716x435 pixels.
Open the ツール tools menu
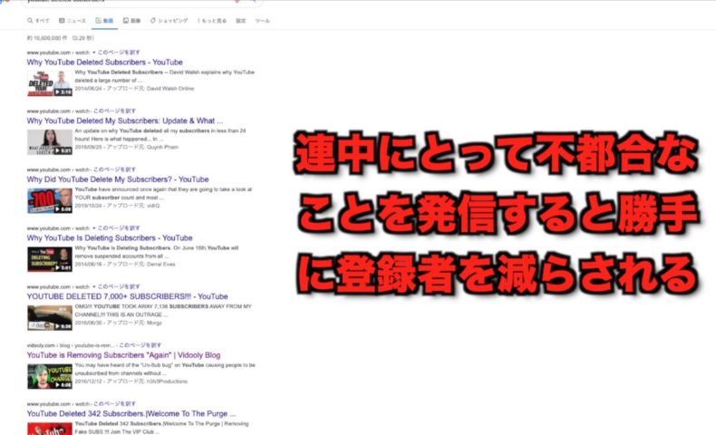click(262, 20)
